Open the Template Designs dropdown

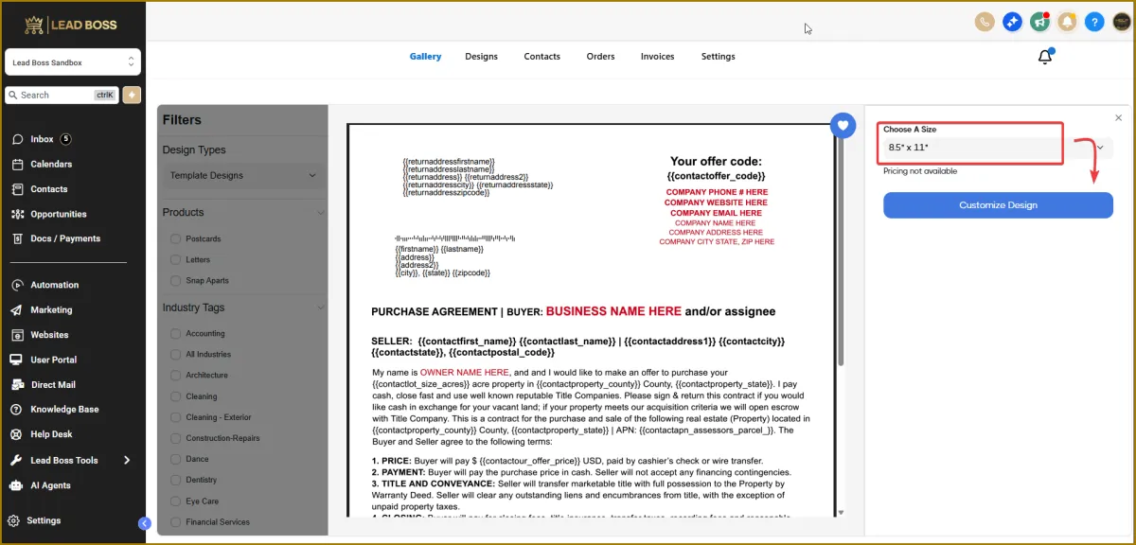242,175
